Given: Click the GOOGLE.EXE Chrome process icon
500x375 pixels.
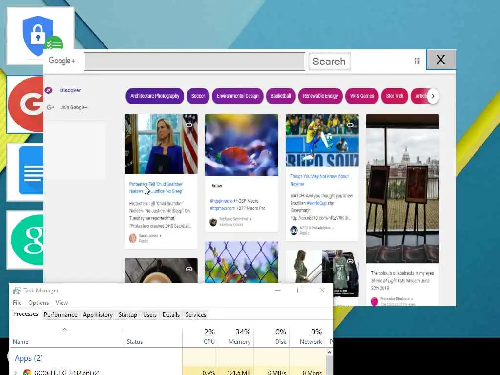Looking at the screenshot, I should click(x=27, y=372).
